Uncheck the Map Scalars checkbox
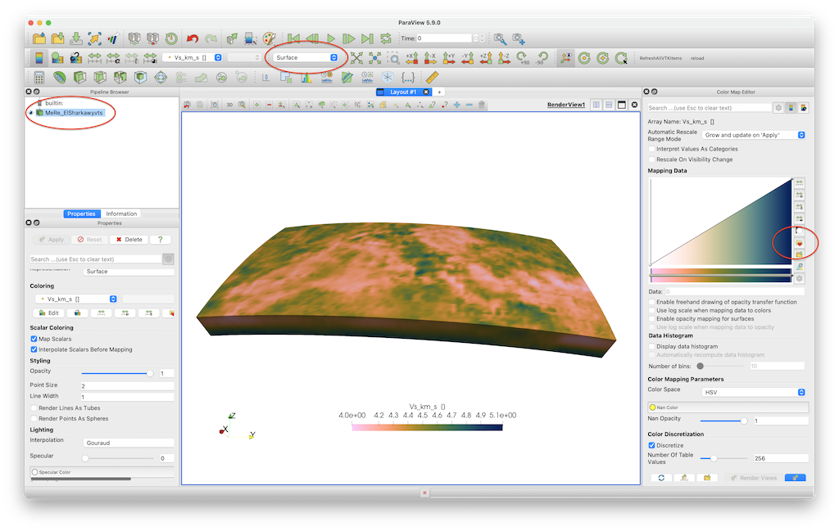 click(x=34, y=339)
